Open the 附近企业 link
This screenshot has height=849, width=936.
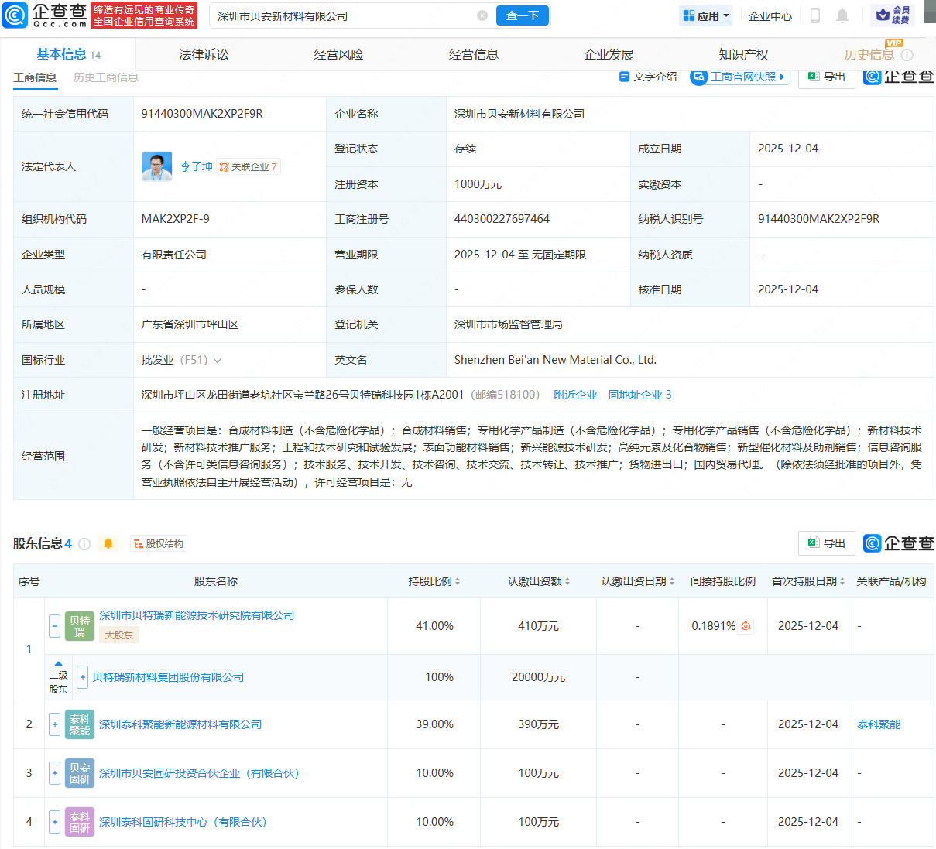tap(575, 395)
